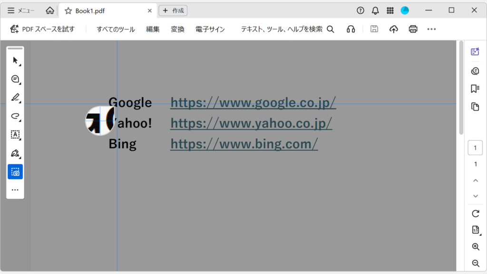This screenshot has height=274, width=487.
Task: Click the magnifier search icon
Action: 331,29
